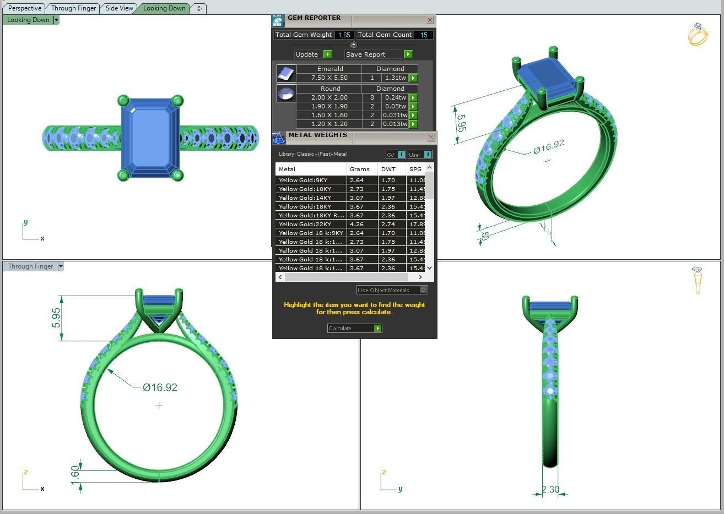The image size is (724, 514).
Task: Click the Gem Reporter panel icon
Action: (278, 21)
